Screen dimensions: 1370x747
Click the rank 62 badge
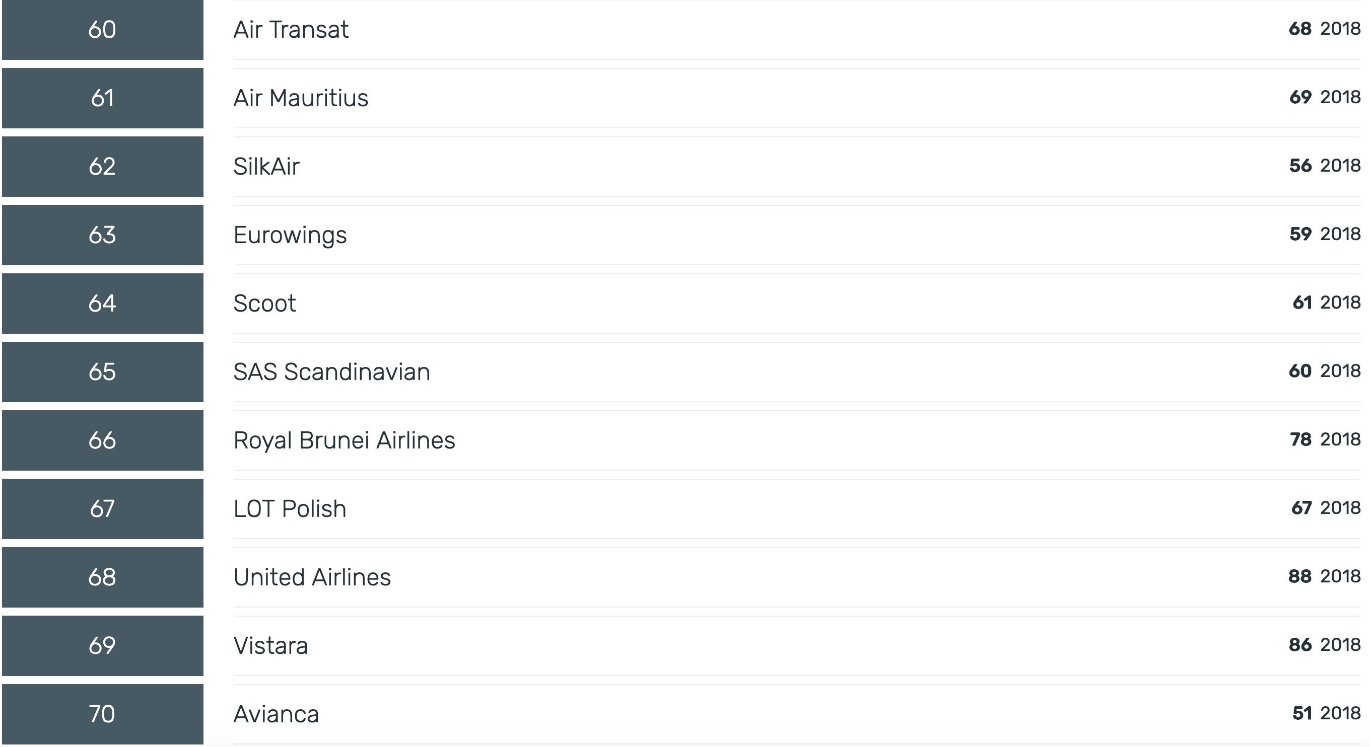[x=103, y=167]
